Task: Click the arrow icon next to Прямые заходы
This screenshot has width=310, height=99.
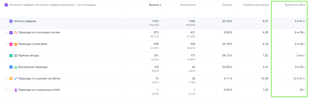Action: click(x=16, y=56)
